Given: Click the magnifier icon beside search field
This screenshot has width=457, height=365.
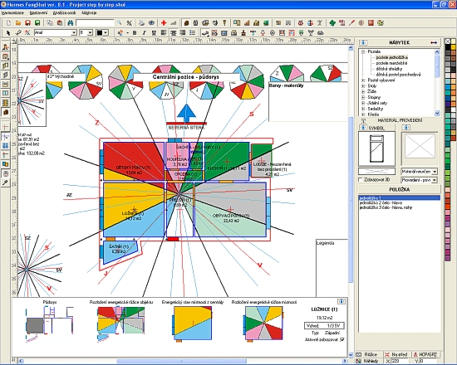Looking at the screenshot, I should 119,22.
